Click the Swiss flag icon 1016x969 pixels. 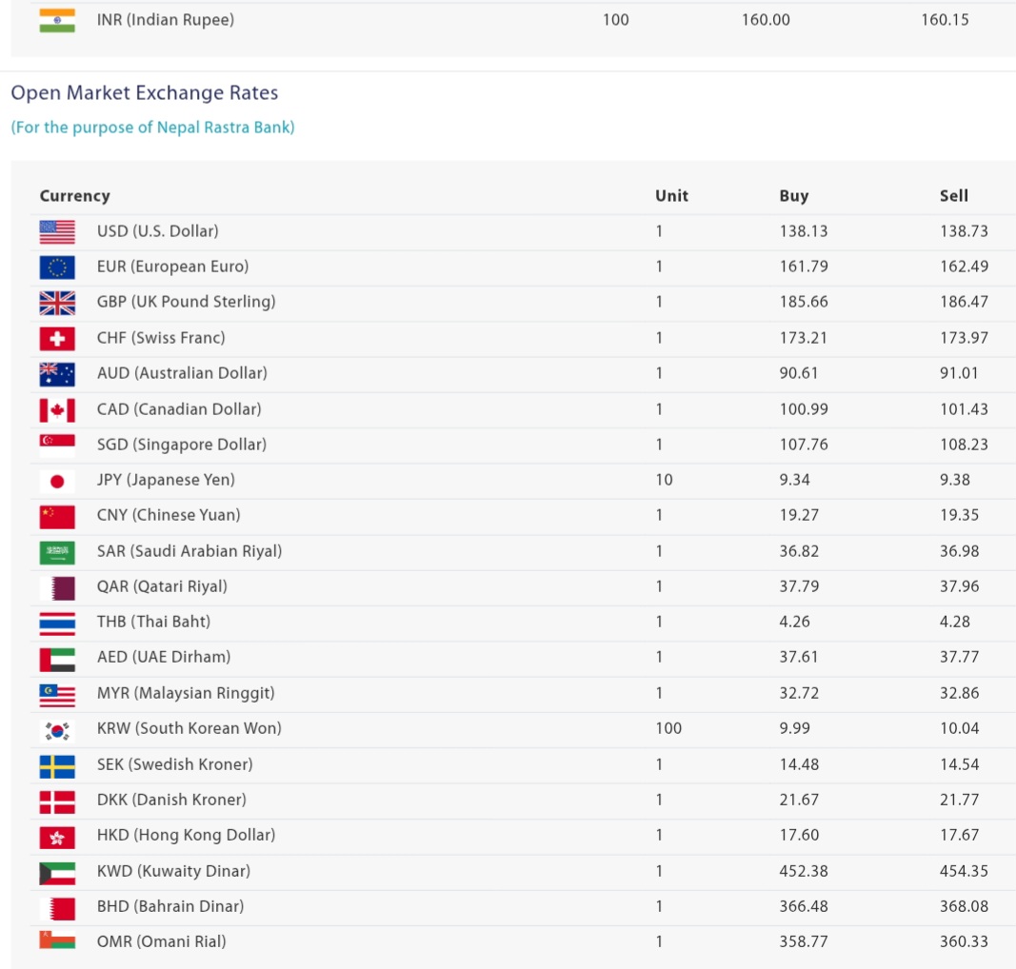click(57, 338)
